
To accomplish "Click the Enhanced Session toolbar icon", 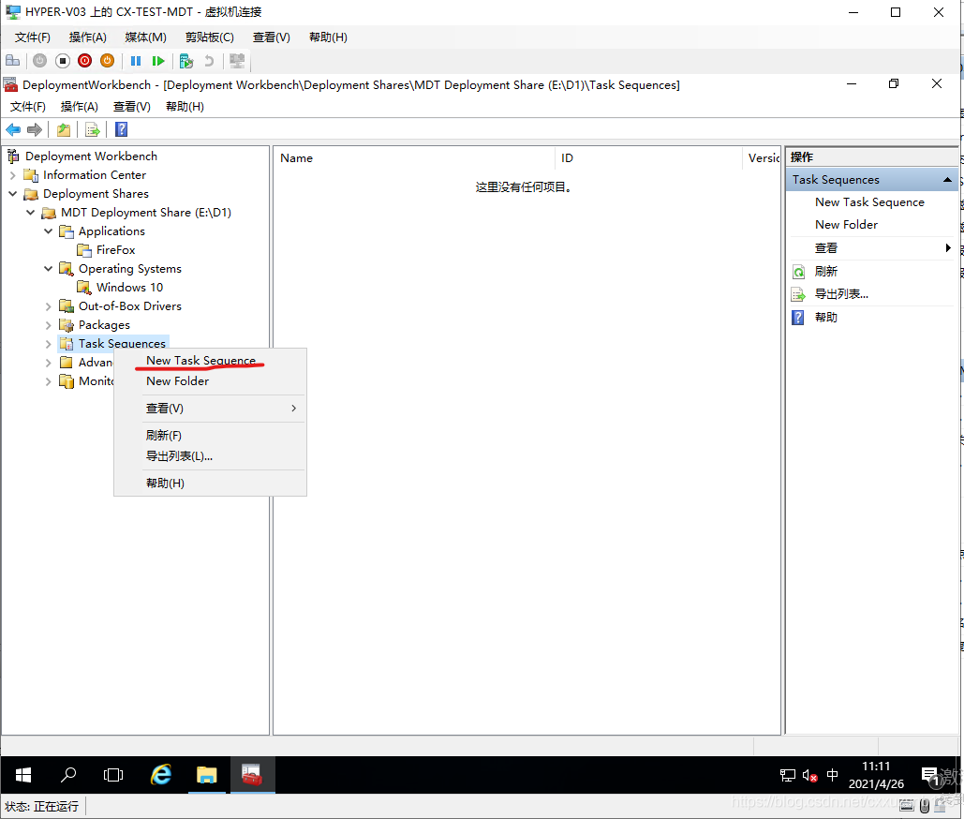I will [237, 60].
